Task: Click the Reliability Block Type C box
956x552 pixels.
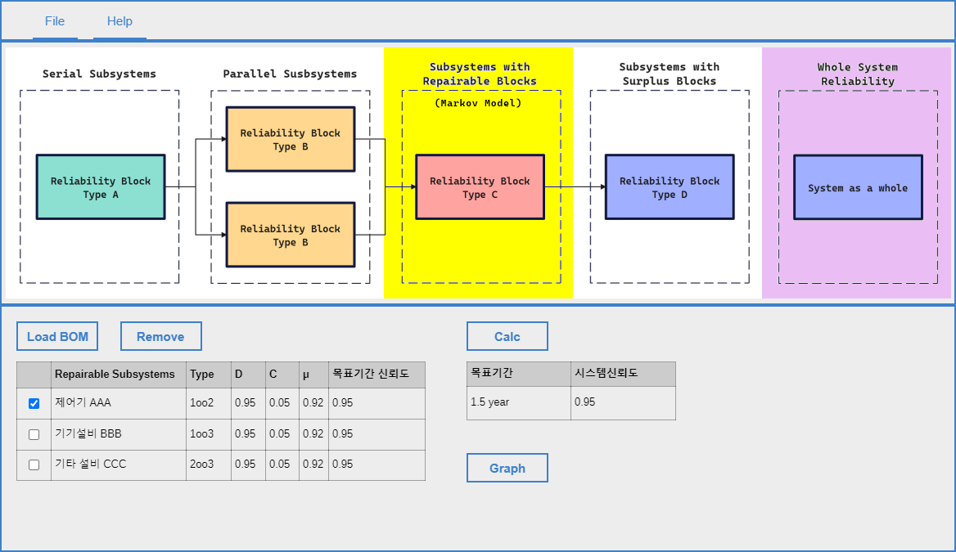Action: point(480,187)
